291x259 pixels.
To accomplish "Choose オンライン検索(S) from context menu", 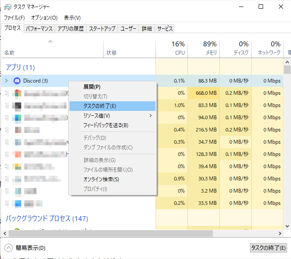I will click(112, 180).
